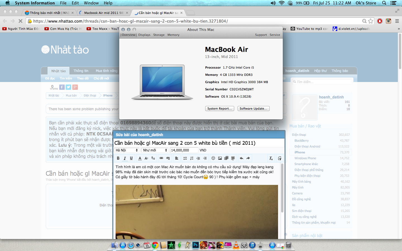Insert an image via editor toolbar
Viewport: 402px width, 251px height.
[x=220, y=158]
